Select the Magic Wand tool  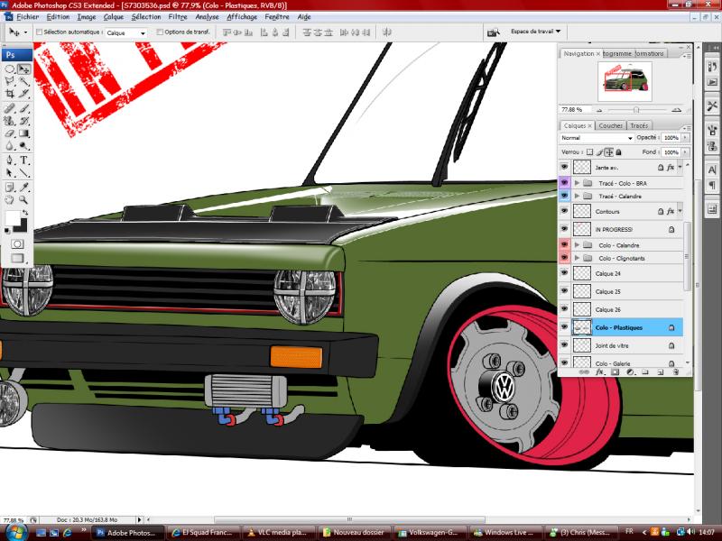coord(23,81)
